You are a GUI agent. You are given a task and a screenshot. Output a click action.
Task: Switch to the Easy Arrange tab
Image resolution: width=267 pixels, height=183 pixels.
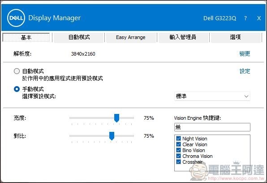[131, 37]
